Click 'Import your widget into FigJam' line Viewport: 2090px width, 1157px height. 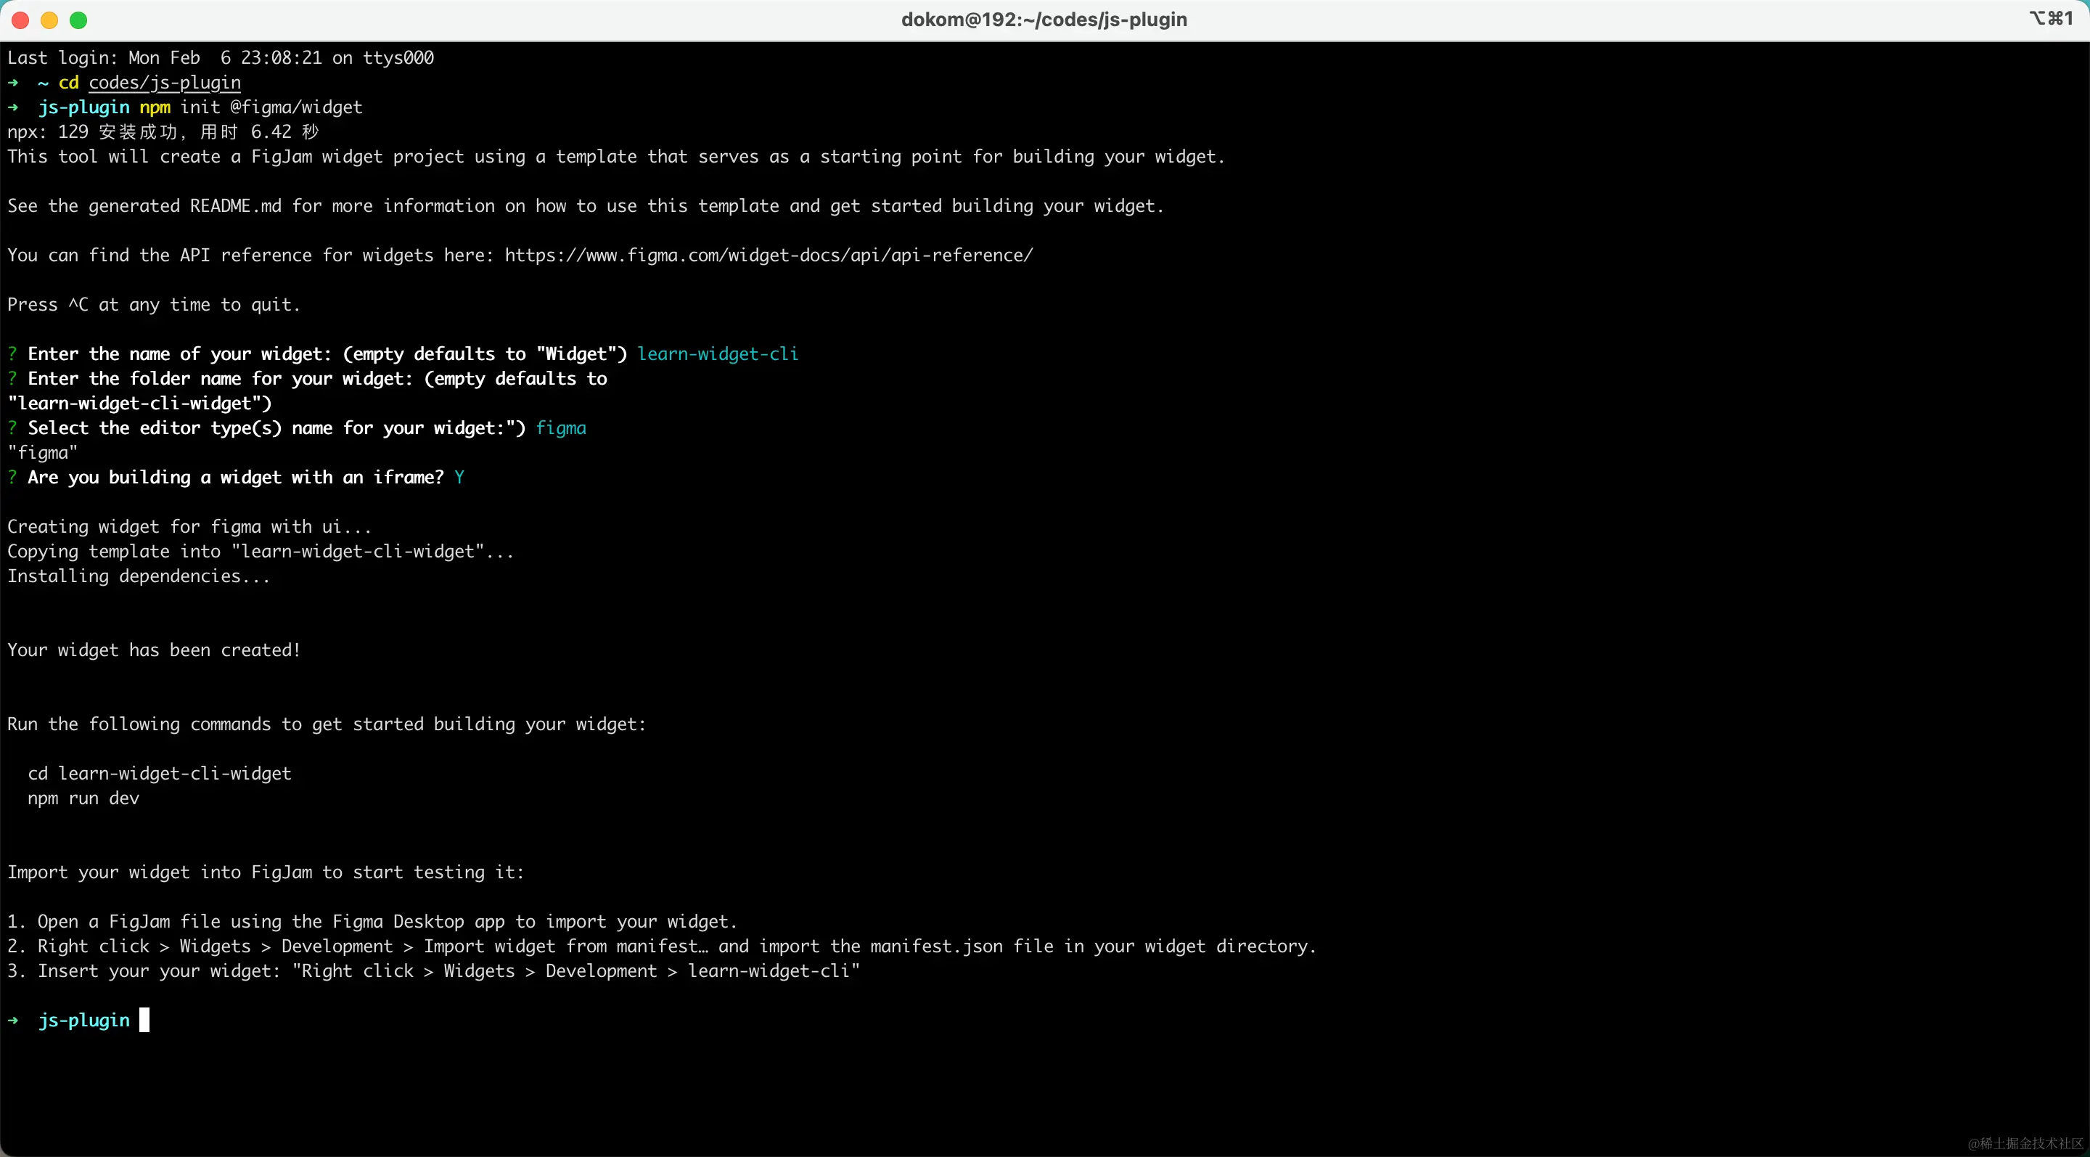tap(266, 872)
